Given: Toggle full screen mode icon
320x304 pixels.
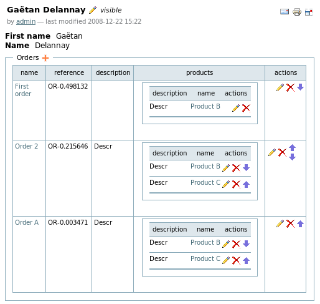Looking at the screenshot, I should pos(309,12).
